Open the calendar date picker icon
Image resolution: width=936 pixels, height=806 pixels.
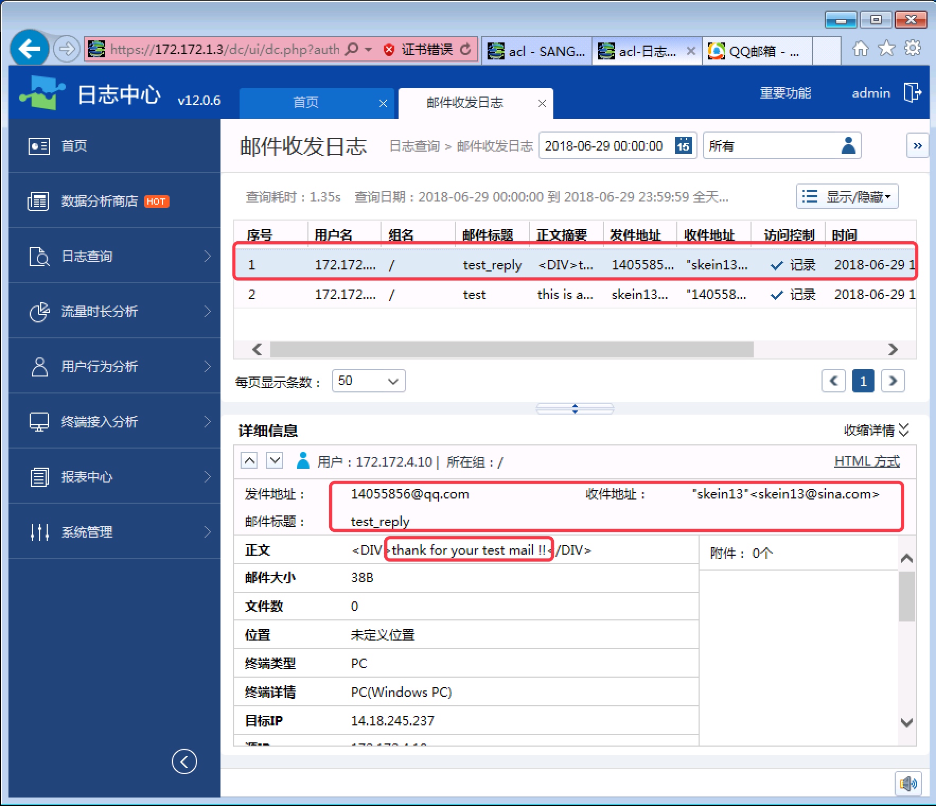[x=683, y=145]
